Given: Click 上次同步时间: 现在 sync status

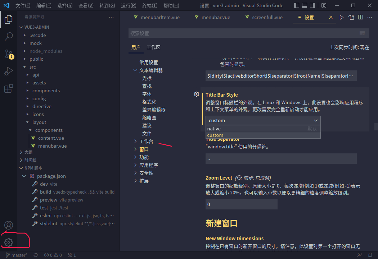Looking at the screenshot, I should click(x=349, y=47).
